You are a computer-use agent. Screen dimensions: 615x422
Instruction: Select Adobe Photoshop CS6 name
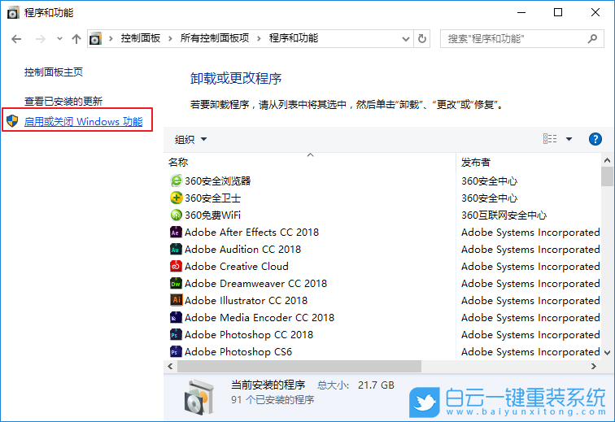coord(238,351)
